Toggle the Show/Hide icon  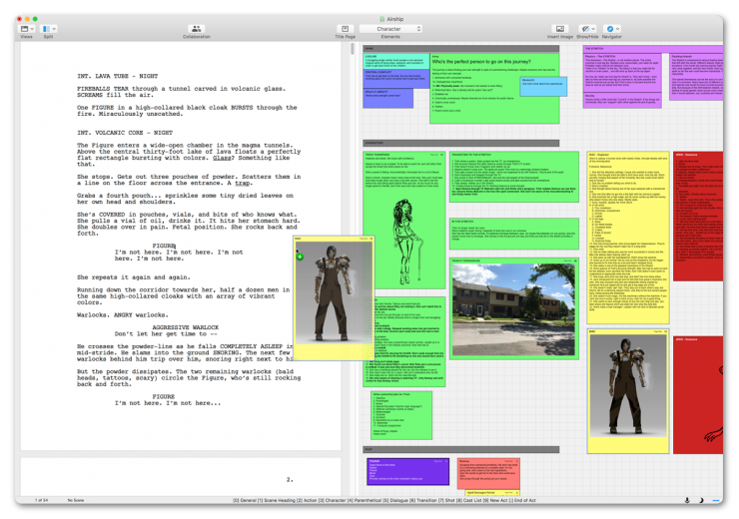585,29
